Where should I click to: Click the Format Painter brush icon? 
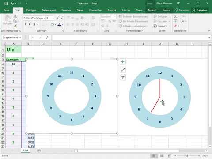coord(15,26)
